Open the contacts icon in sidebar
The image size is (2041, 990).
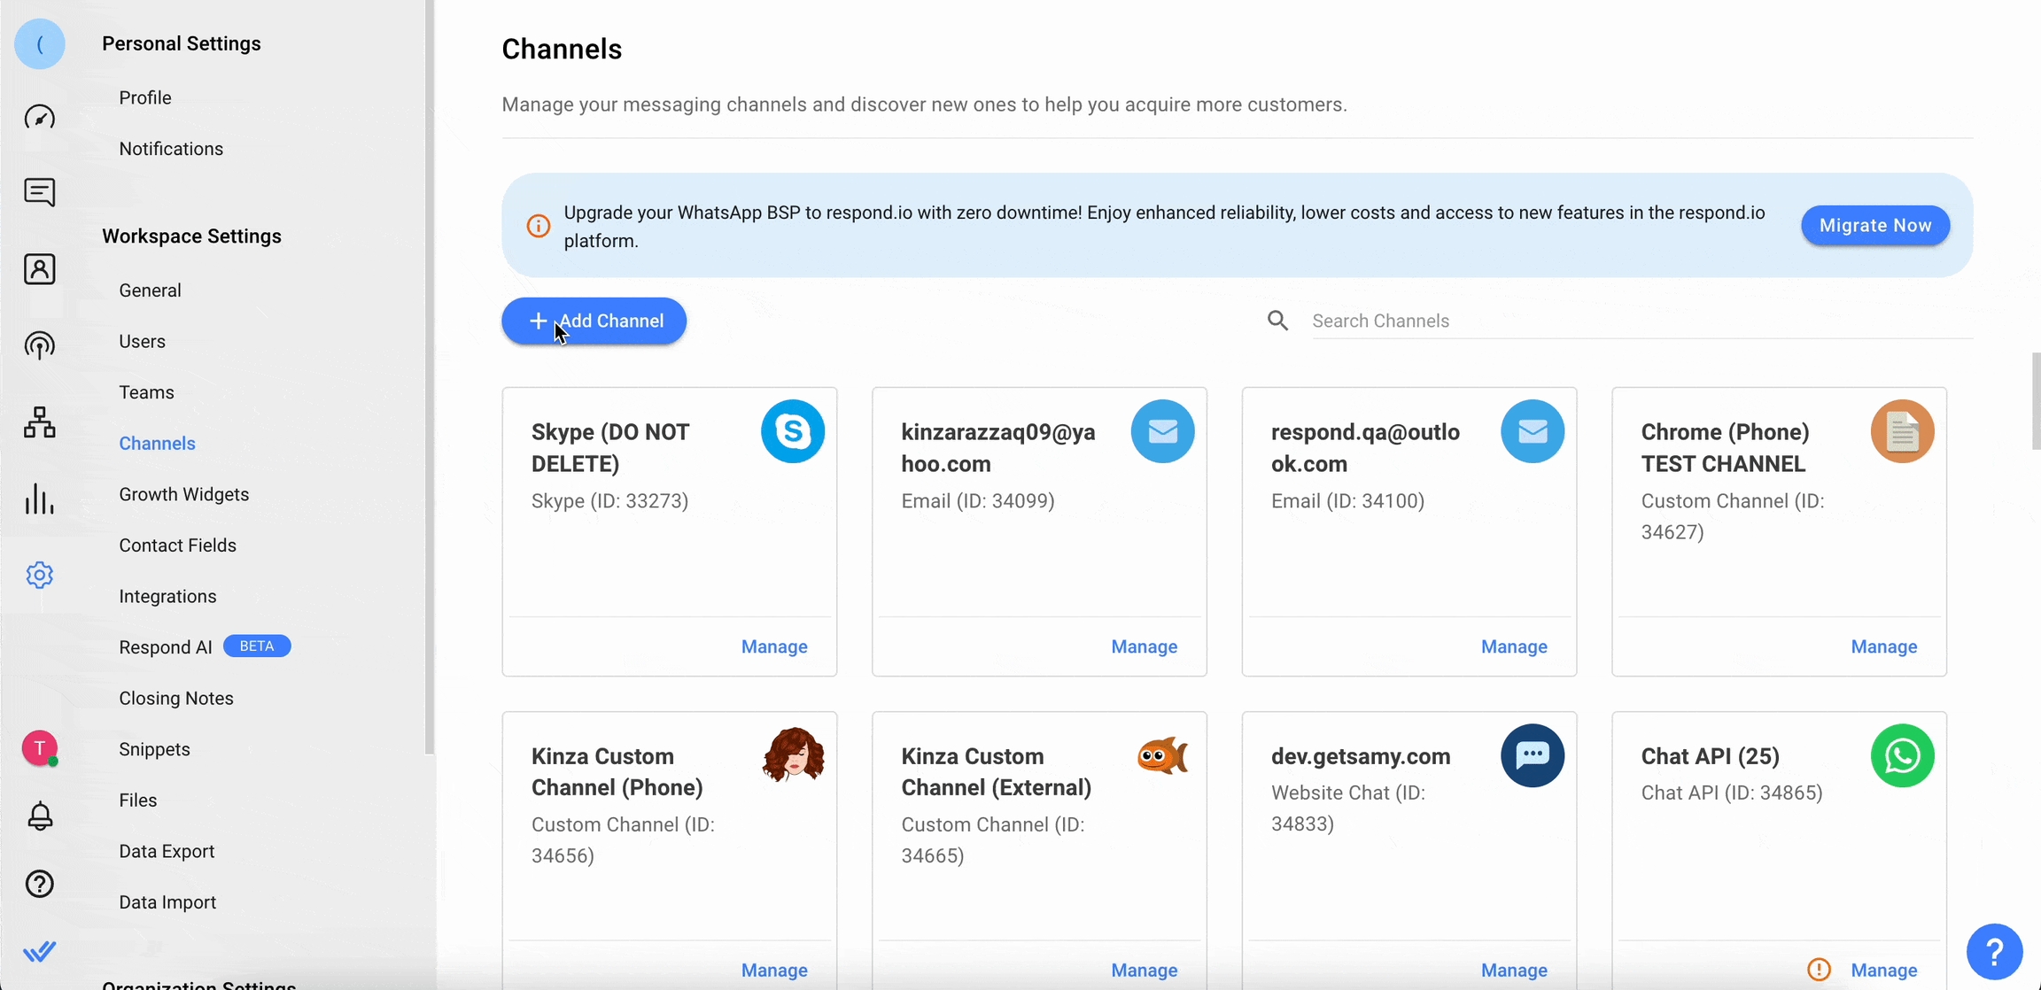point(39,269)
